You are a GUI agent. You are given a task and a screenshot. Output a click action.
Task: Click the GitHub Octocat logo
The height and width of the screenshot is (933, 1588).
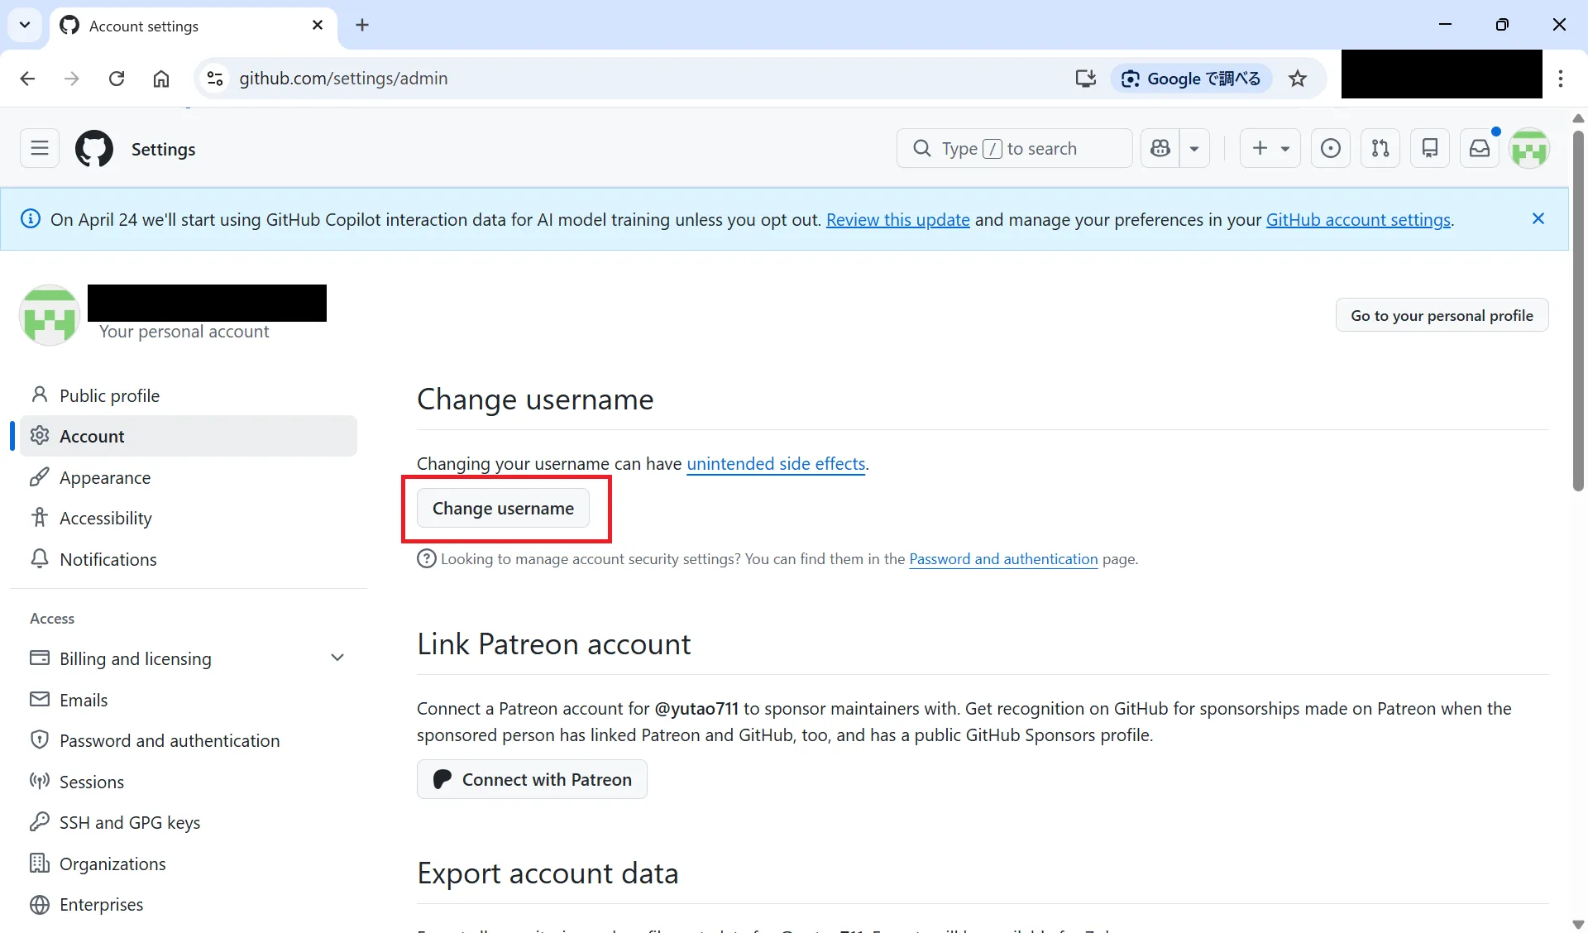[x=94, y=149]
